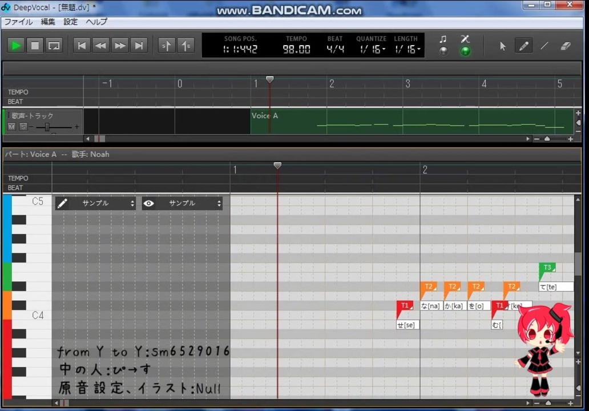The height and width of the screenshot is (411, 589).
Task: Jump to the song end
Action: (x=139, y=46)
